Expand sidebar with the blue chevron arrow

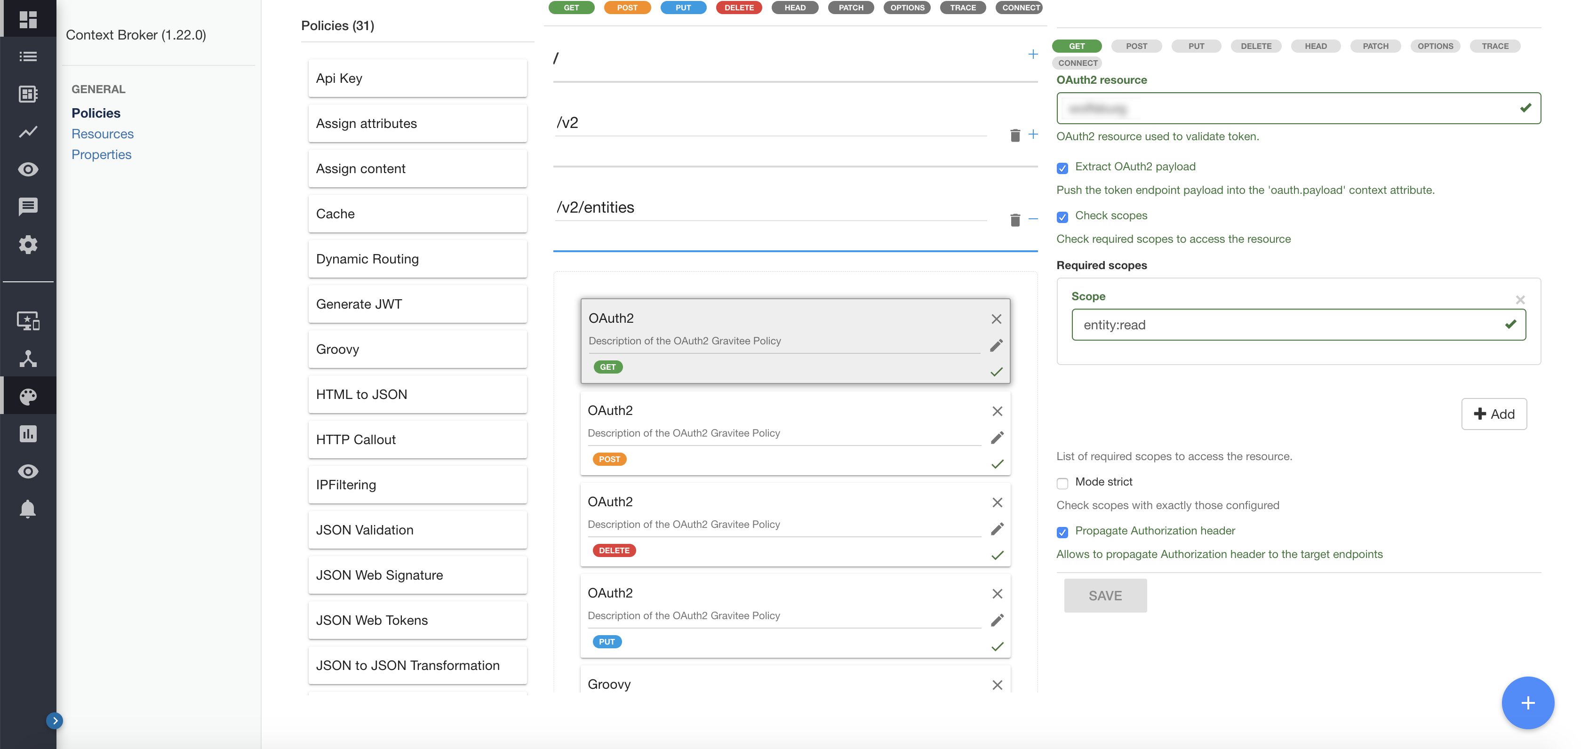pyautogui.click(x=55, y=720)
